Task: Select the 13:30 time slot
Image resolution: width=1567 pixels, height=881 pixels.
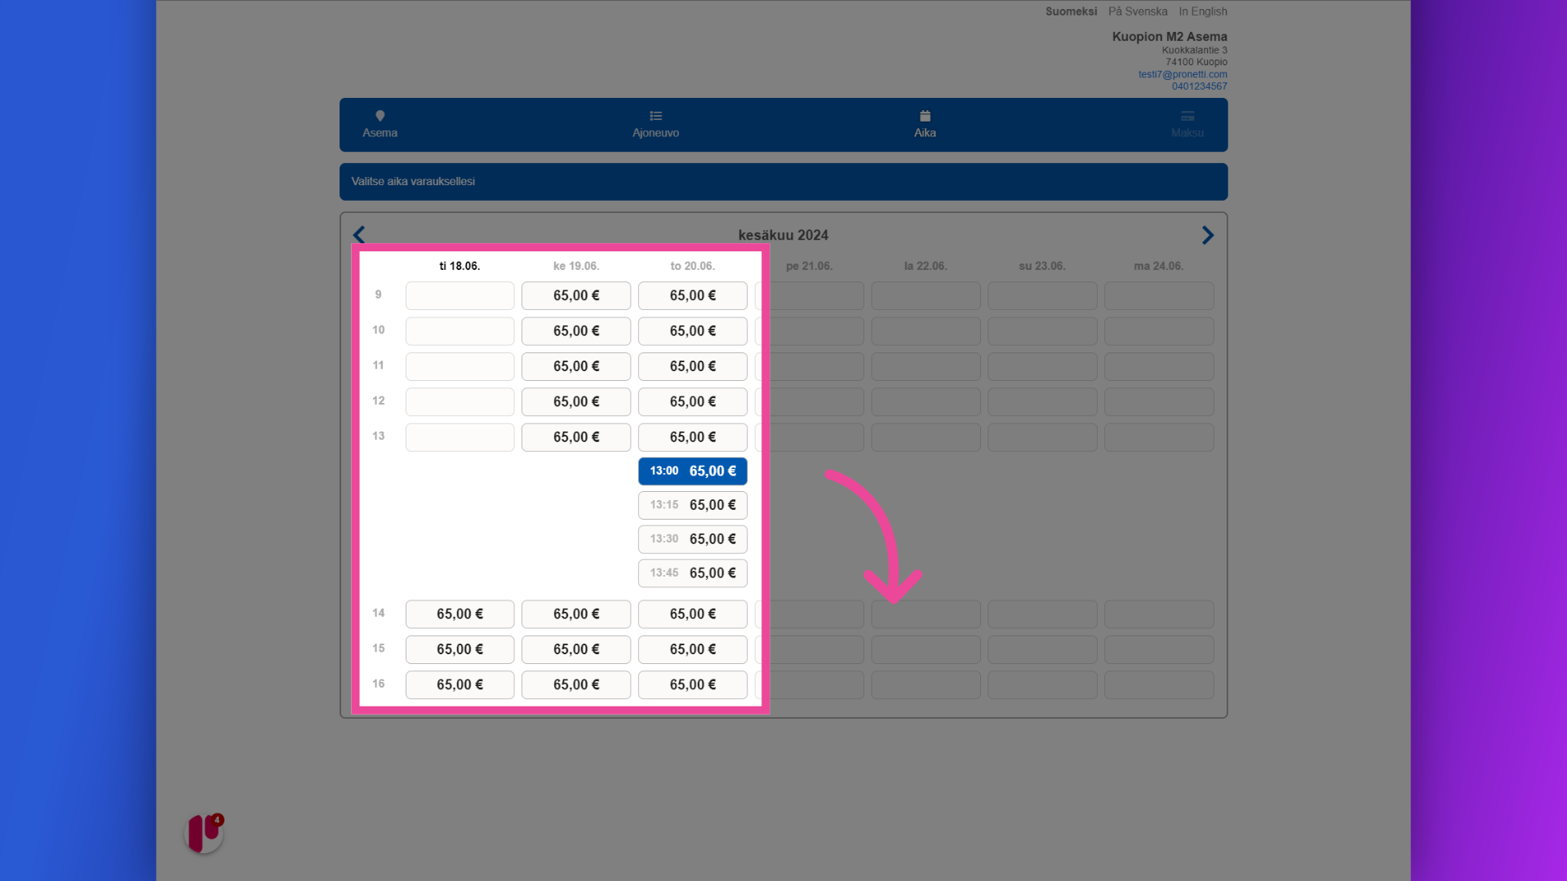Action: point(693,539)
